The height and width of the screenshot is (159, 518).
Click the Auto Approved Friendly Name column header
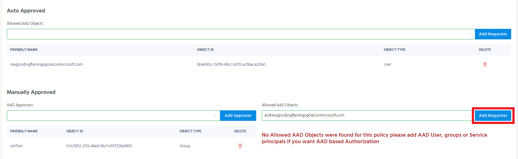pyautogui.click(x=24, y=50)
